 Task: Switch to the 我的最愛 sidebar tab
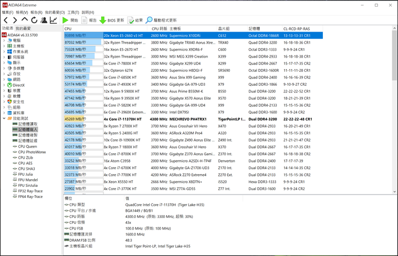[23, 28]
